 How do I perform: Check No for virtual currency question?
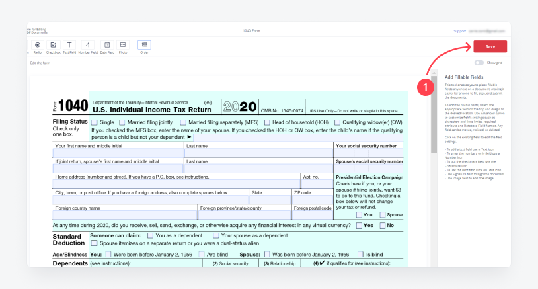383,225
